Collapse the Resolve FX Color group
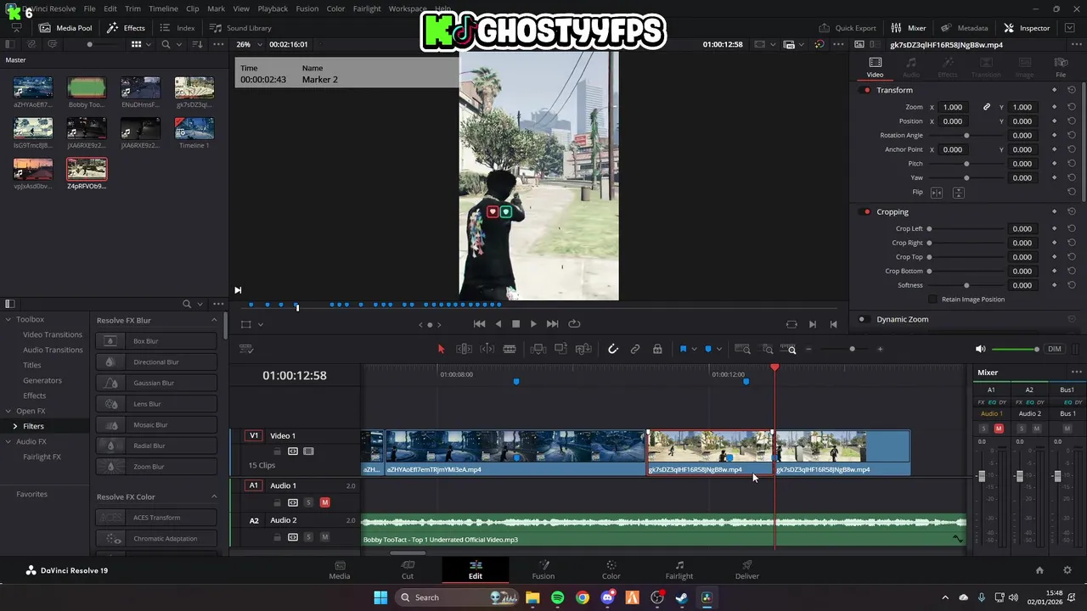 tap(214, 496)
